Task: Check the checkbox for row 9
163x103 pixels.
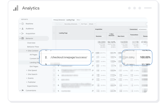Action: pyautogui.click(x=54, y=91)
